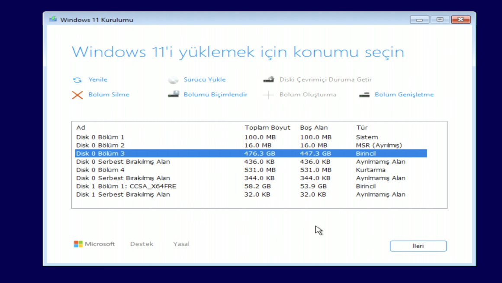Click the Windows setup icon in title bar
502x283 pixels.
pyautogui.click(x=53, y=19)
